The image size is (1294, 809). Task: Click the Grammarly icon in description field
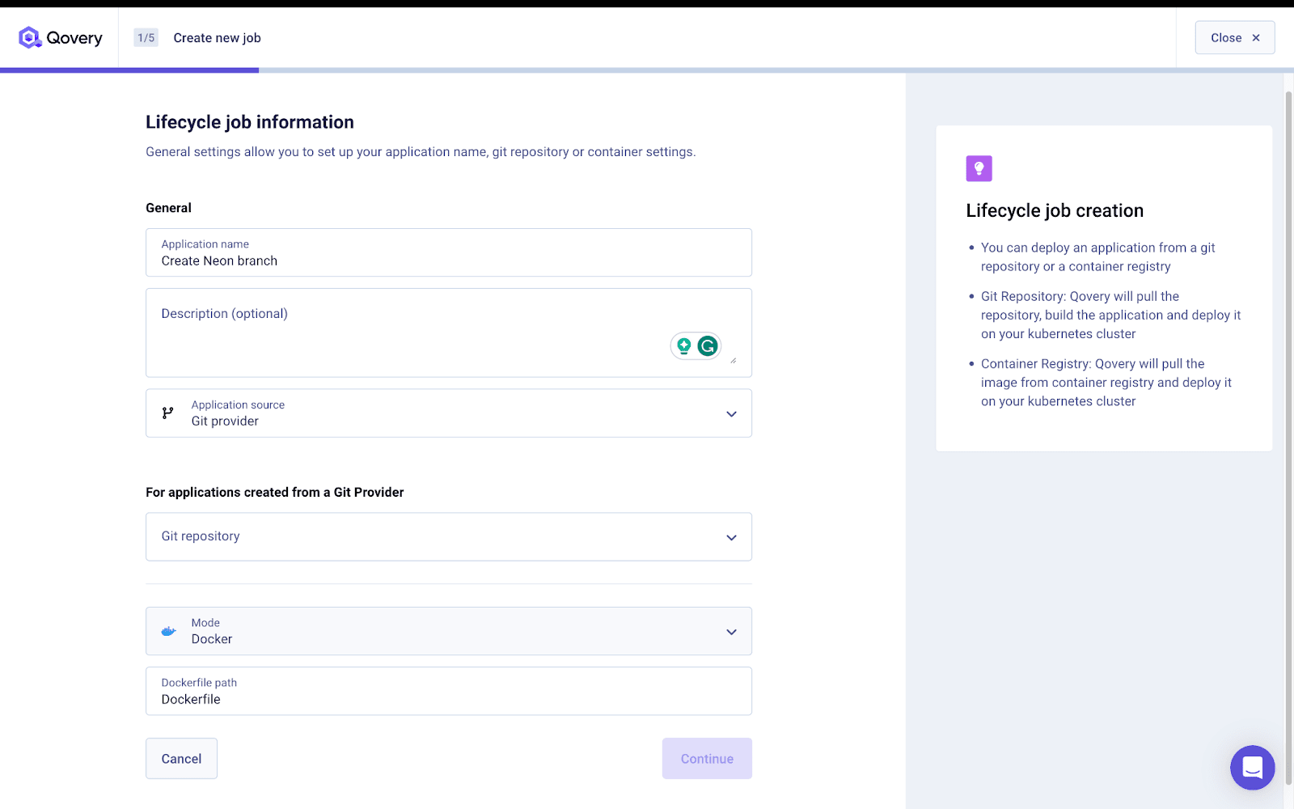pos(708,346)
